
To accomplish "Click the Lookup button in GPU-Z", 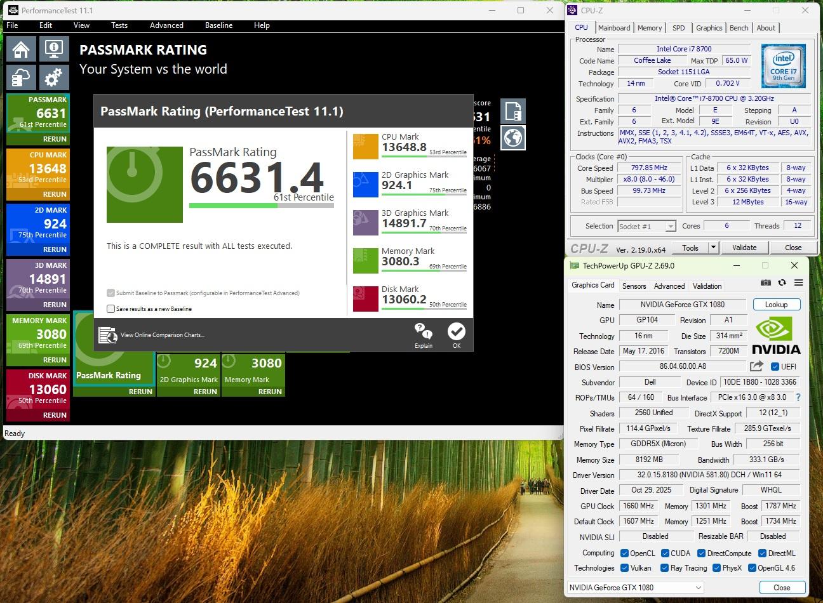I will 776,305.
